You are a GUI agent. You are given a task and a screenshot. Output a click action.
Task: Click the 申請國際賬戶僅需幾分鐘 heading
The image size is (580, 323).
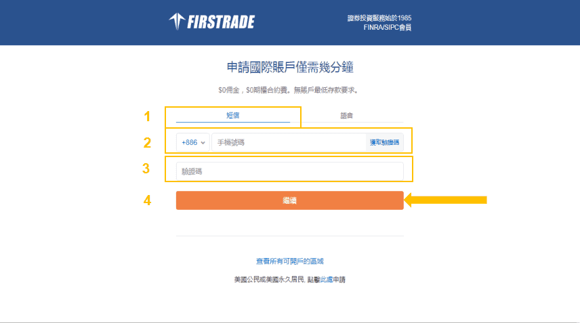click(x=290, y=67)
